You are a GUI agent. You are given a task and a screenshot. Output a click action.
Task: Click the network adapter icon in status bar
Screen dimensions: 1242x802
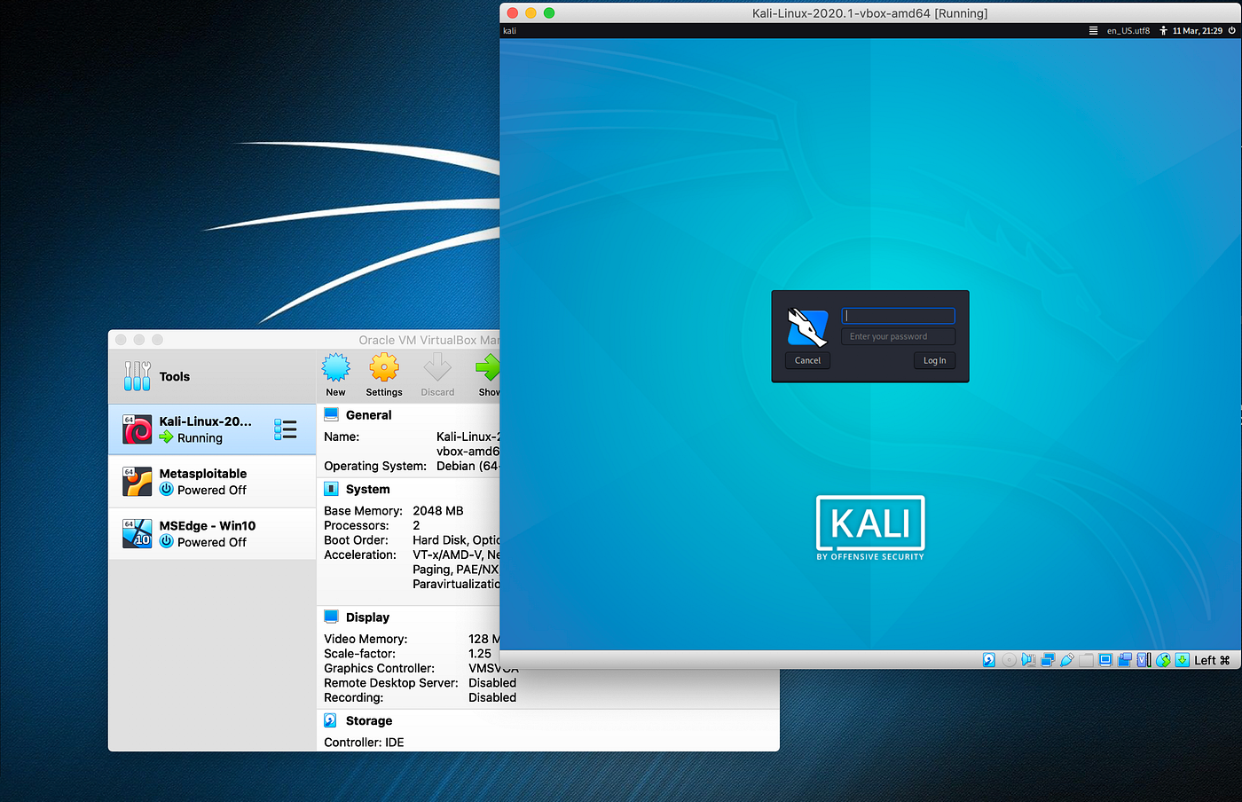point(1047,660)
